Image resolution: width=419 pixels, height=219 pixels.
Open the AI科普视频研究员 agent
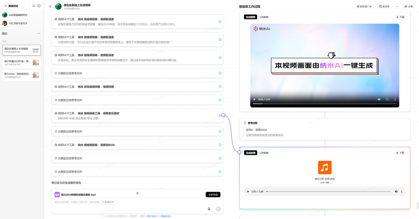click(17, 15)
